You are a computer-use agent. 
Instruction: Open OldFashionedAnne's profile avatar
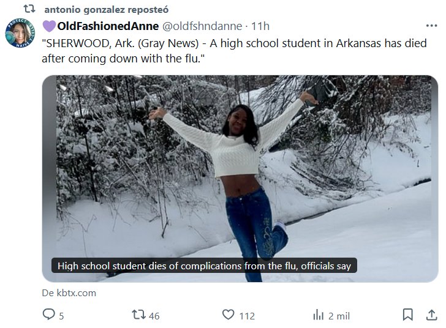[x=20, y=33]
